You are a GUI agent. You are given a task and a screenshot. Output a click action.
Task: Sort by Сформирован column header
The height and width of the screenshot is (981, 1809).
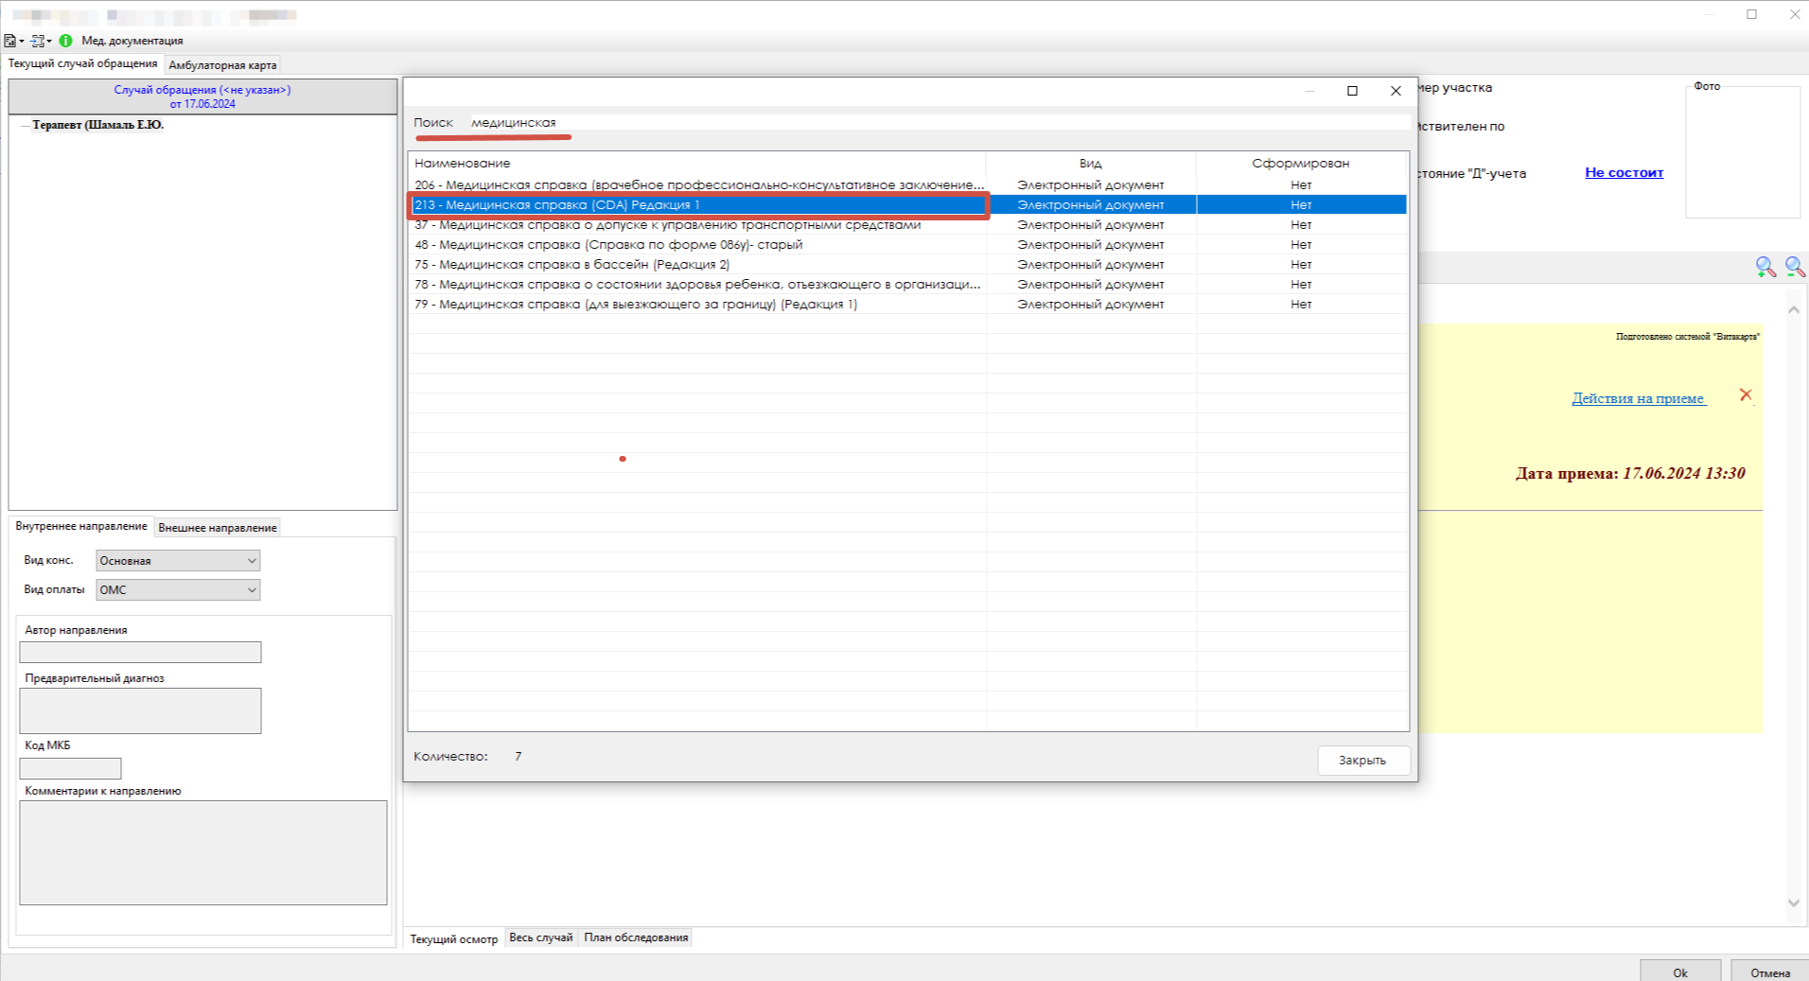coord(1301,164)
